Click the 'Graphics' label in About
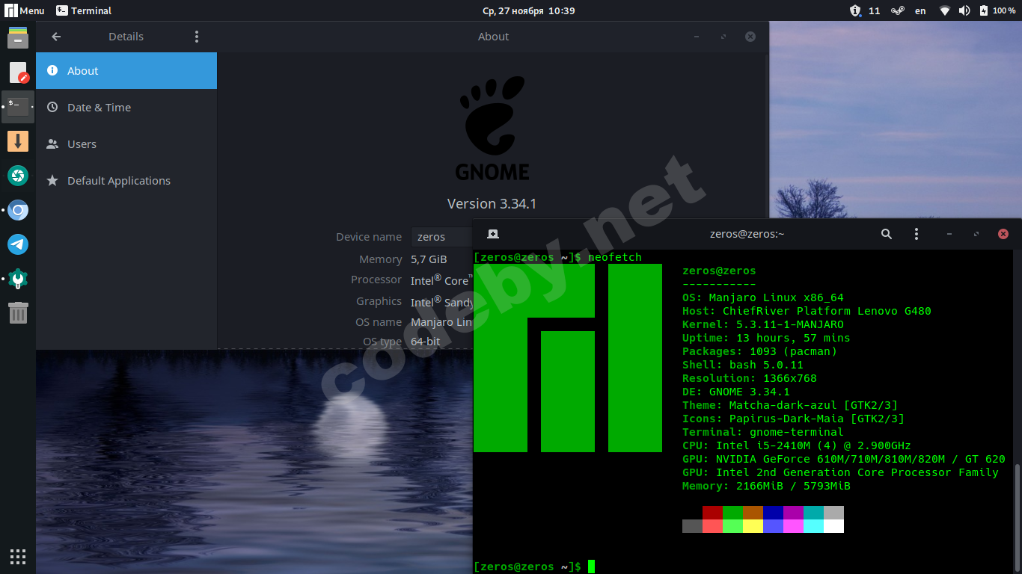Screen dimensions: 1022x574 (x=379, y=301)
